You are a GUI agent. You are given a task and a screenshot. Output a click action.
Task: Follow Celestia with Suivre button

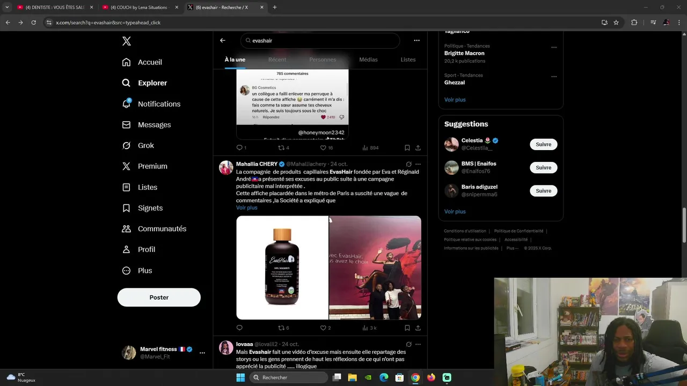543,144
